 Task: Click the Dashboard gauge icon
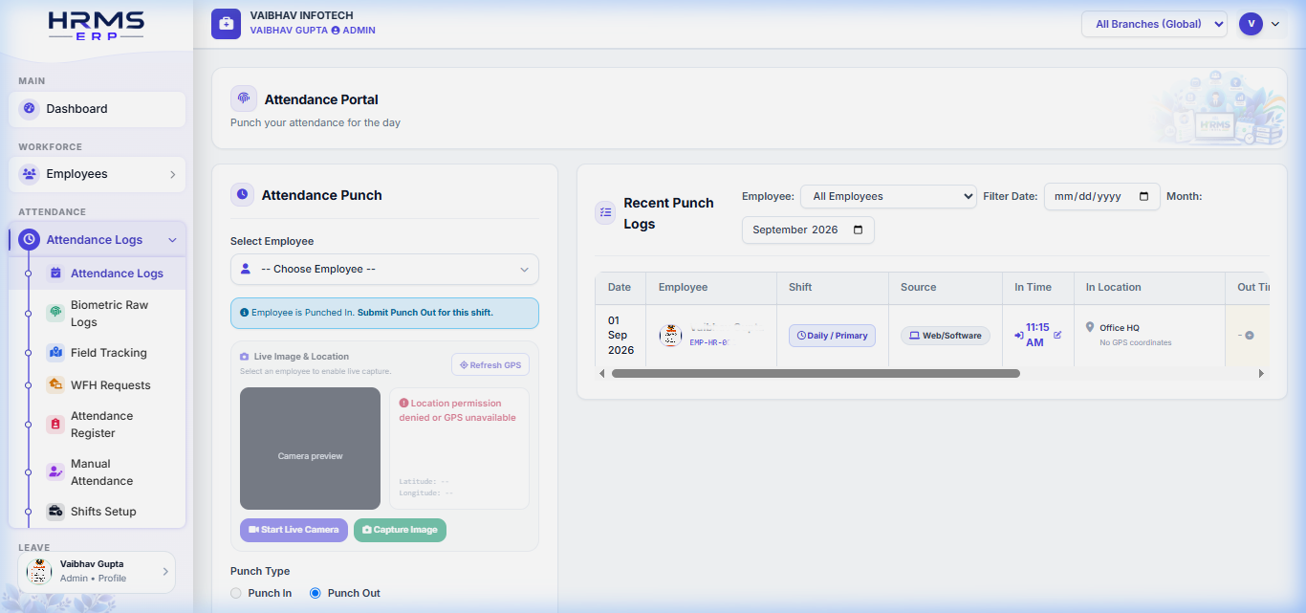tap(30, 109)
